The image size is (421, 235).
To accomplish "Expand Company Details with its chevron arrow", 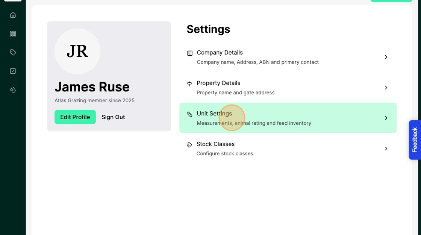I will point(386,57).
